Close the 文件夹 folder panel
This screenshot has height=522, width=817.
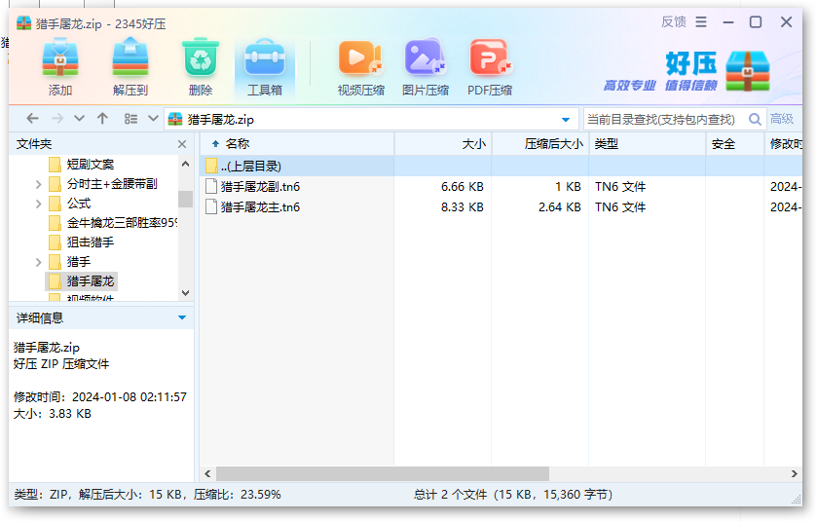click(x=182, y=144)
